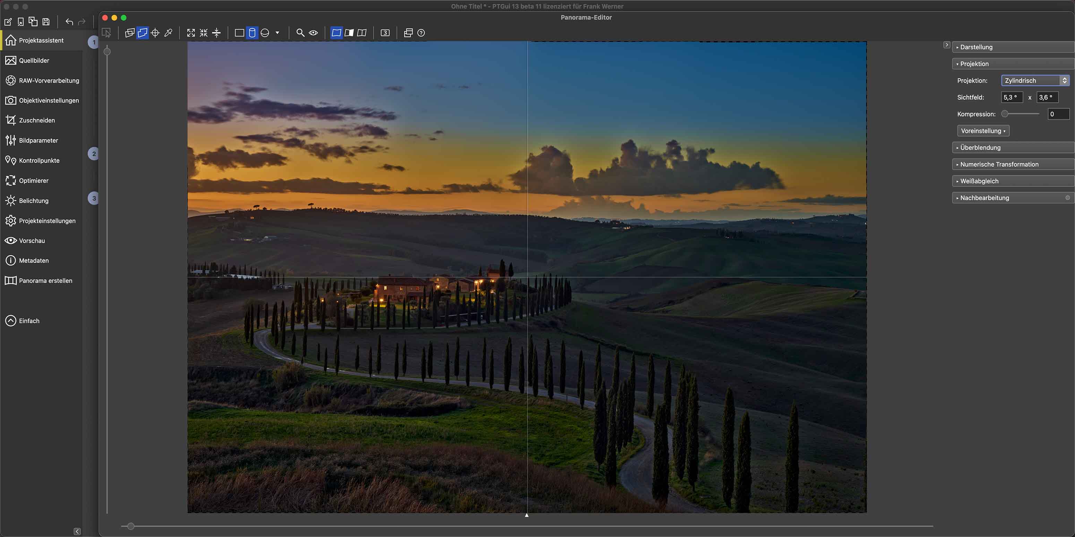
Task: Open more projections dropdown arrow in toolbar
Action: tap(277, 33)
